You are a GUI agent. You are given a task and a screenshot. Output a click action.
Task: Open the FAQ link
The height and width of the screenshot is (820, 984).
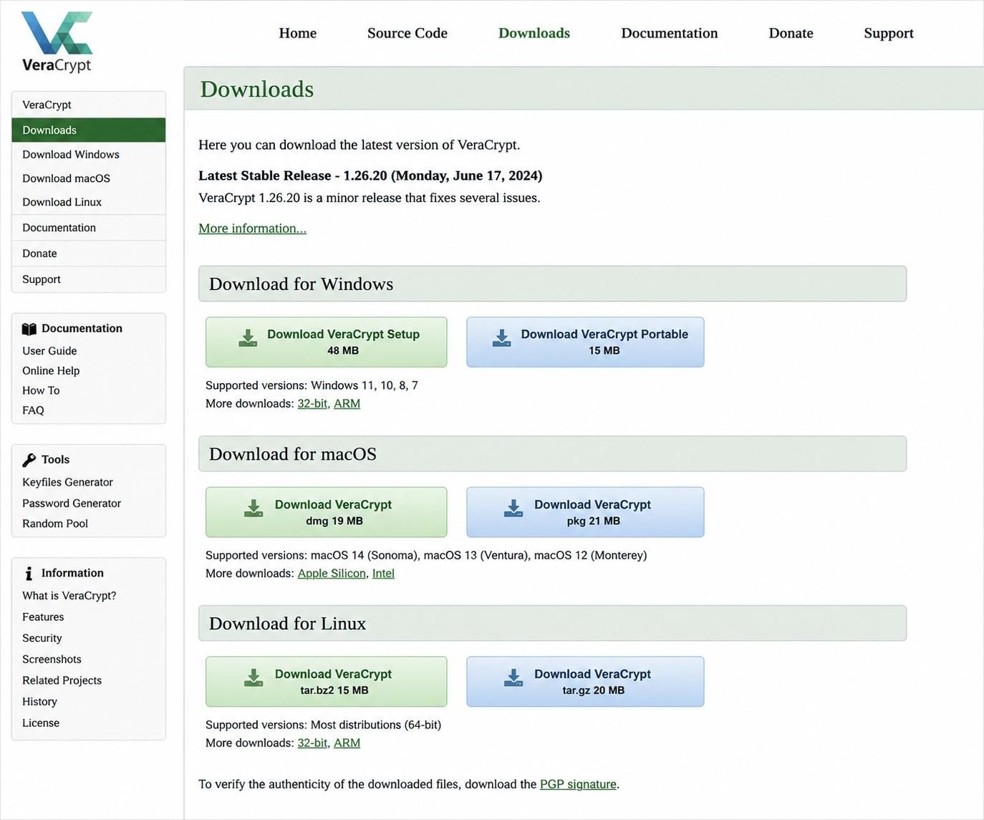pos(33,410)
